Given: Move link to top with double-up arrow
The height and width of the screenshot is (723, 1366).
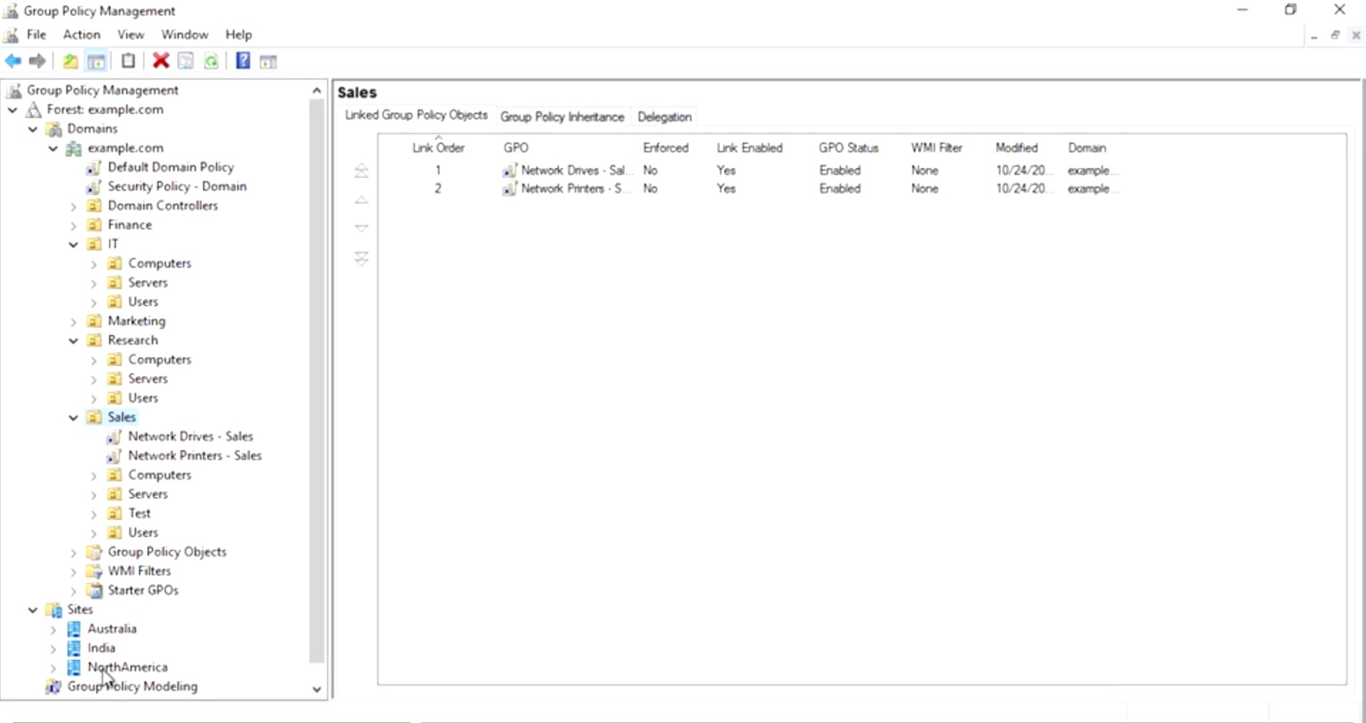Looking at the screenshot, I should click(x=361, y=171).
